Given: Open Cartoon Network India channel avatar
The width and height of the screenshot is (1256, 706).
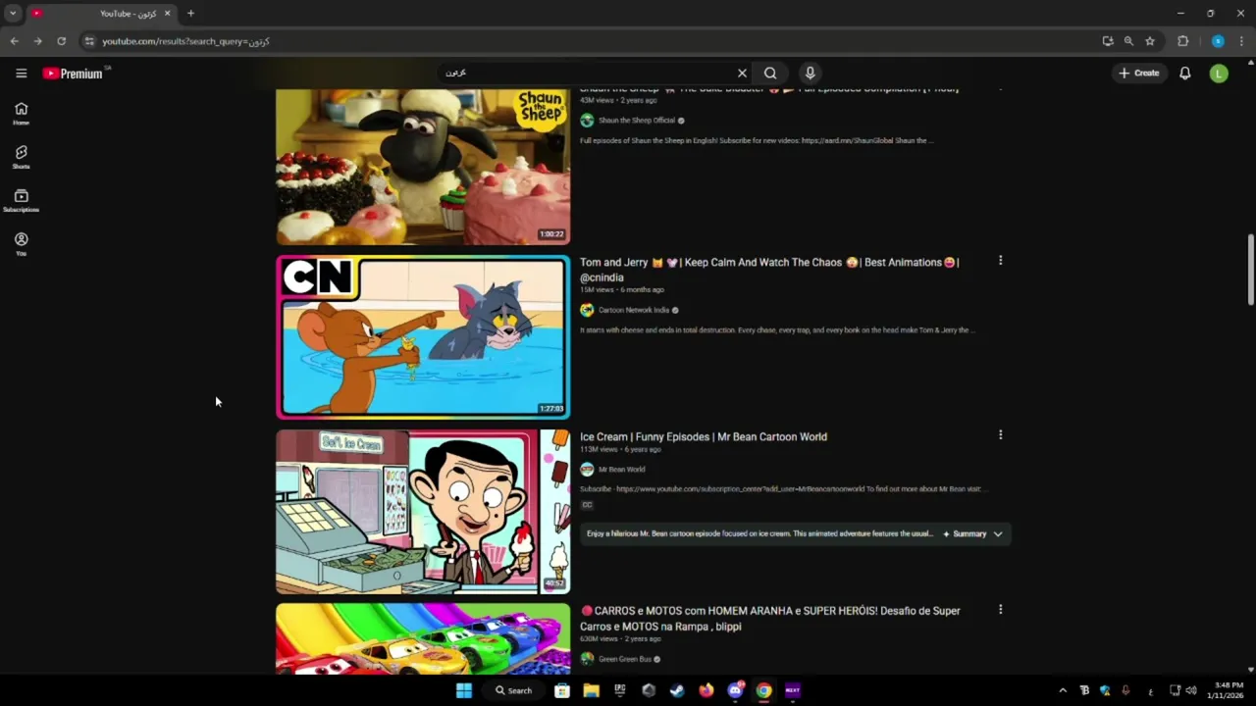Looking at the screenshot, I should (x=587, y=310).
